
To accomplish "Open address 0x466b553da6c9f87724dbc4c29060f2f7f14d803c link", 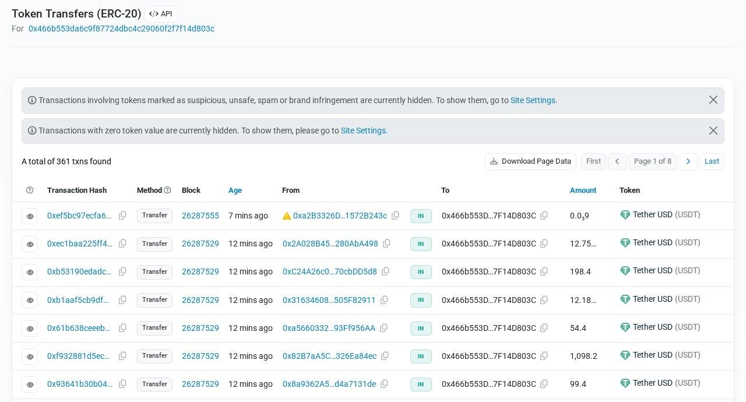I will click(121, 29).
